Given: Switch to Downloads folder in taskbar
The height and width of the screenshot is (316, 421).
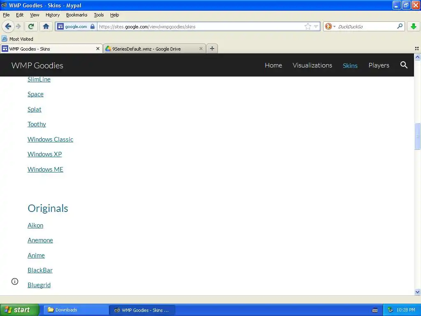Looking at the screenshot, I should coord(75,310).
